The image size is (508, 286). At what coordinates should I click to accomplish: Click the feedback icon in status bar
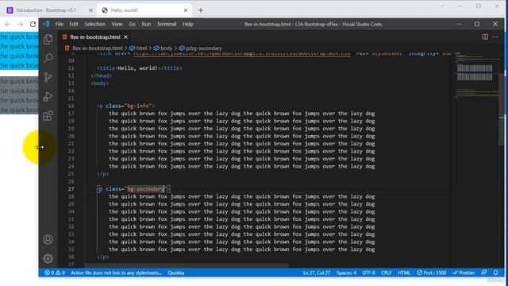click(x=483, y=272)
